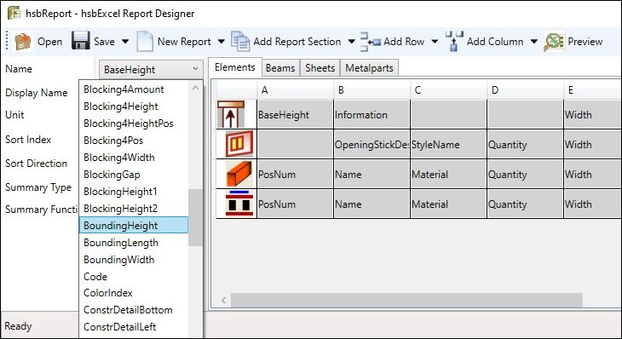This screenshot has width=622, height=339.
Task: Select the metalpart row icon with black squares
Action: (x=239, y=204)
